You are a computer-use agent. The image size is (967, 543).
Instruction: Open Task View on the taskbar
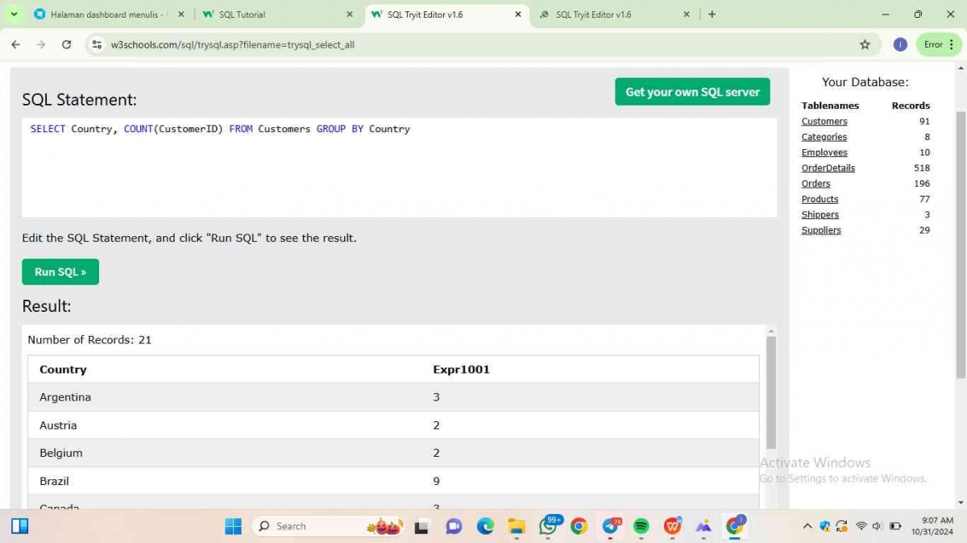pyautogui.click(x=421, y=526)
